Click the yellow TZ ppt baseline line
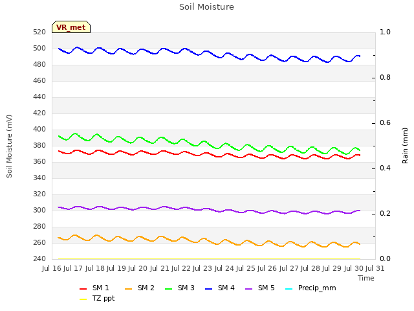Viewport: 414px width, 311px height. [x=209, y=259]
